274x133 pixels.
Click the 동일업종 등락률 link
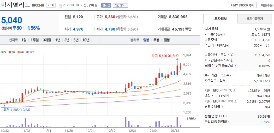(216, 122)
